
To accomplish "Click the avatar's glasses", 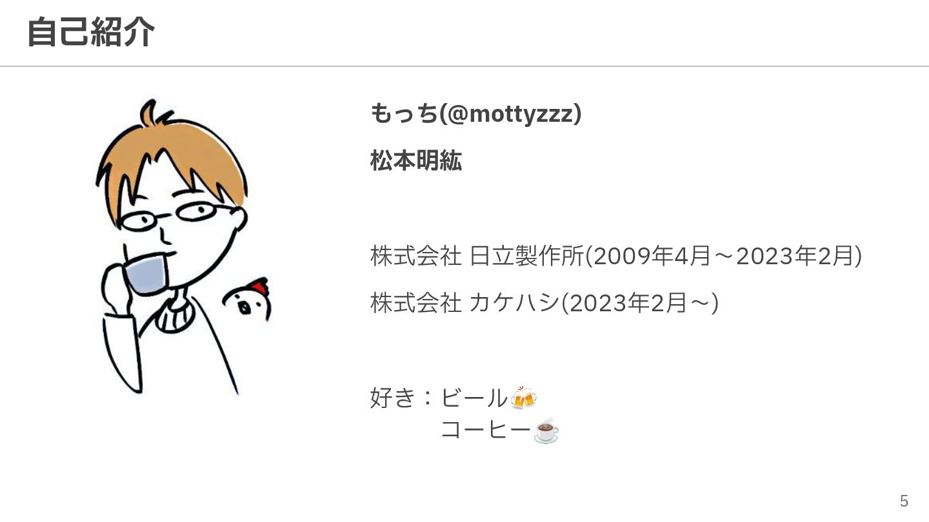I will pyautogui.click(x=182, y=217).
